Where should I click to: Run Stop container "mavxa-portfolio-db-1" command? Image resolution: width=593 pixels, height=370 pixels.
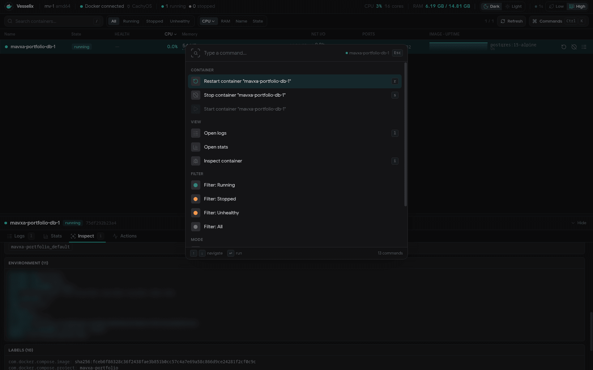pos(295,95)
